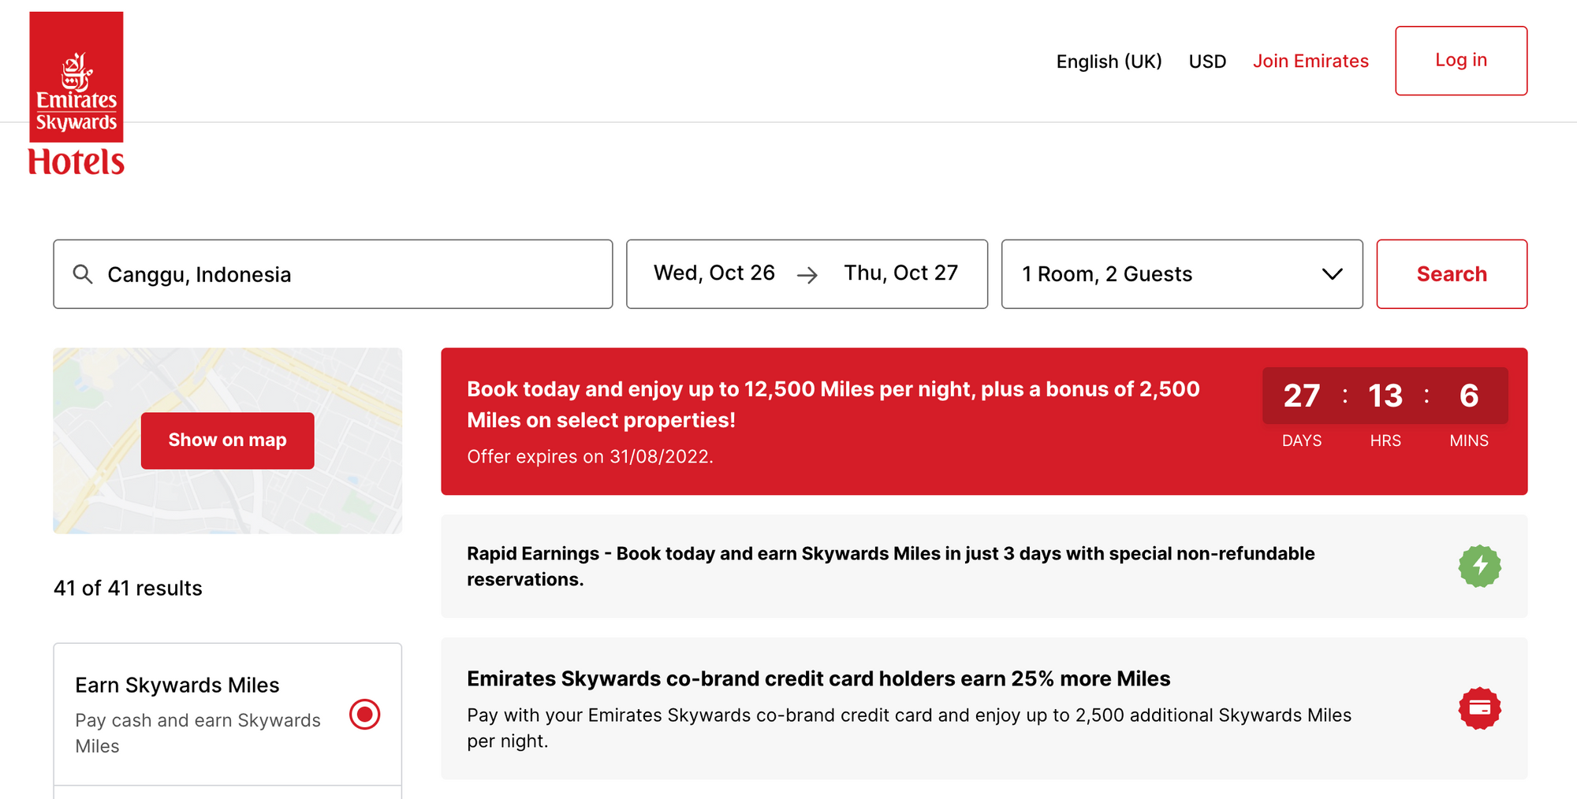
Task: Click the Show on map button
Action: click(x=227, y=440)
